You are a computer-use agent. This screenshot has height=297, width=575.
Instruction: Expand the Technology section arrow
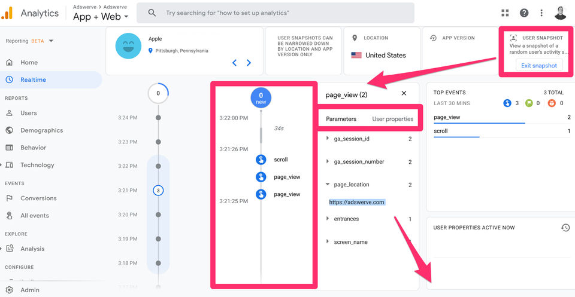click(x=1, y=165)
